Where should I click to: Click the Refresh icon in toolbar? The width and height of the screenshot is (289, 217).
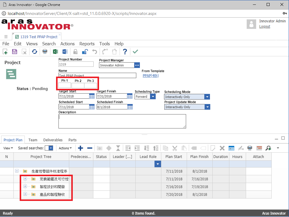point(35,52)
